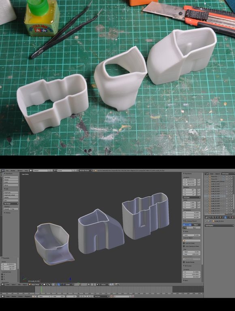Enable the Z constraint axis checkbox
This screenshot has width=235, height=311.
2,279
